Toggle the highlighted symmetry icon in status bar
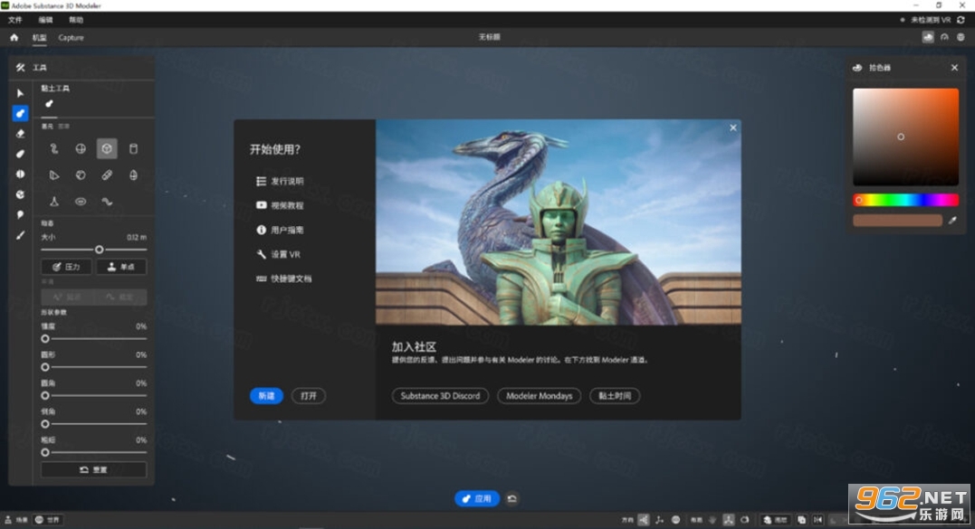975x529 pixels. tap(728, 520)
